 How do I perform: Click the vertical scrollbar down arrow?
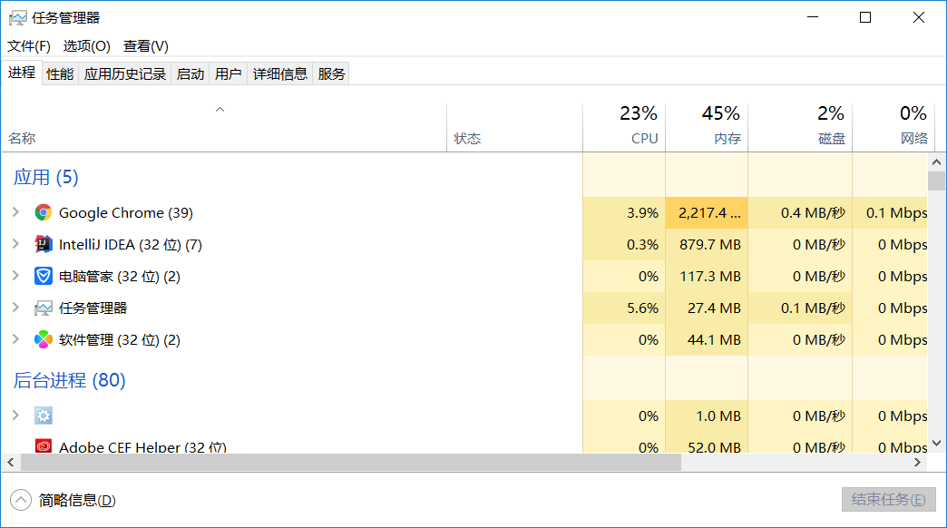[937, 444]
